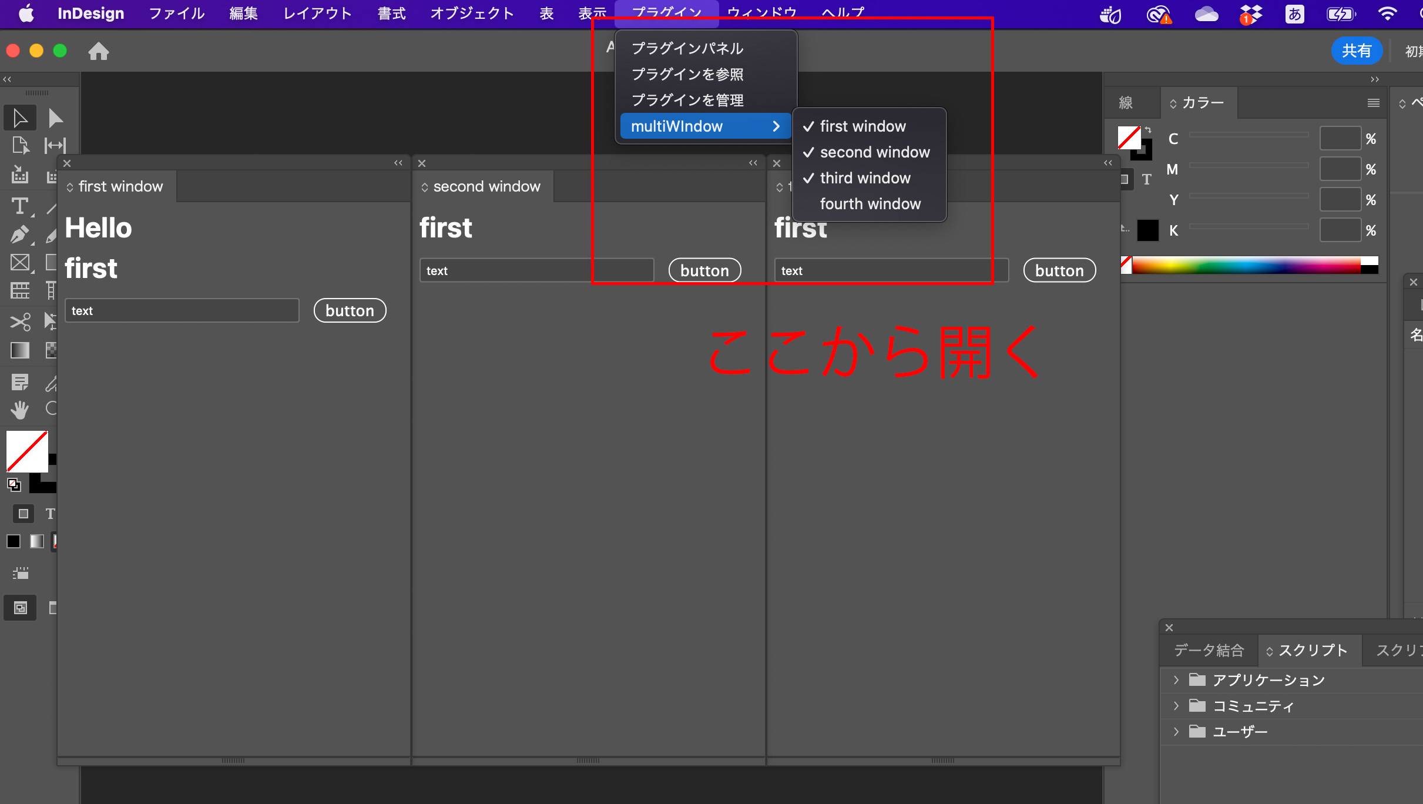The width and height of the screenshot is (1423, 804).
Task: Toggle visibility of second window
Action: pos(872,152)
